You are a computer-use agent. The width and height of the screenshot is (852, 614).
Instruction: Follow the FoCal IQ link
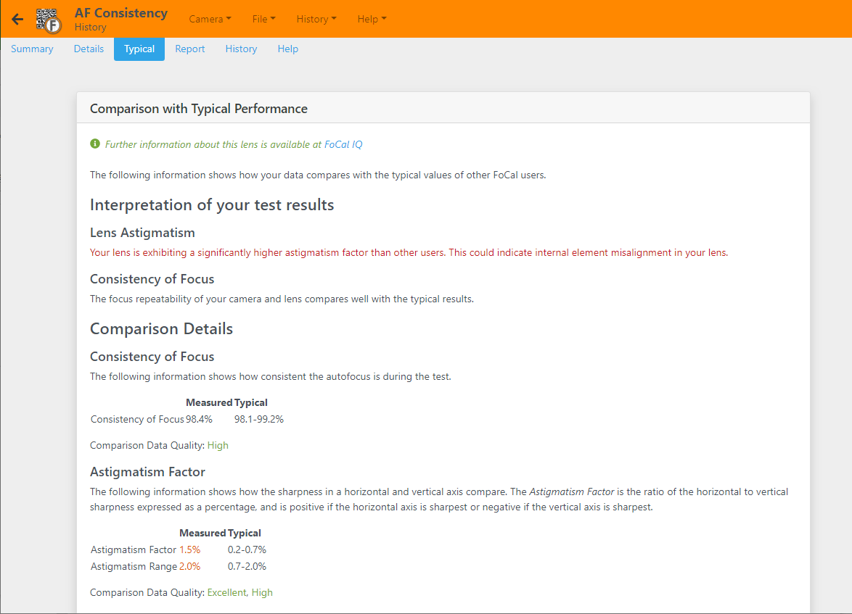343,144
